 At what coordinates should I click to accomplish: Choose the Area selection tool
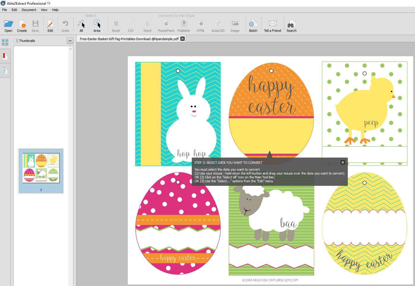(x=97, y=26)
